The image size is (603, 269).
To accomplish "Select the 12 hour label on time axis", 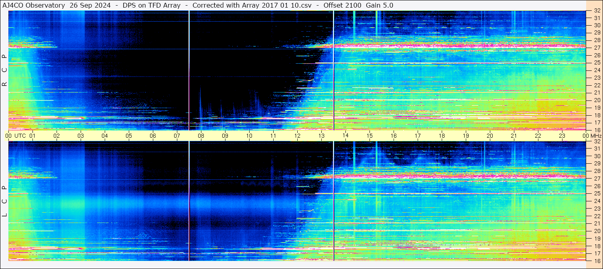I will click(297, 136).
